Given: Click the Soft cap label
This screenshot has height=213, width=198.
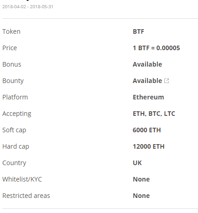Looking at the screenshot, I should [x=14, y=130].
